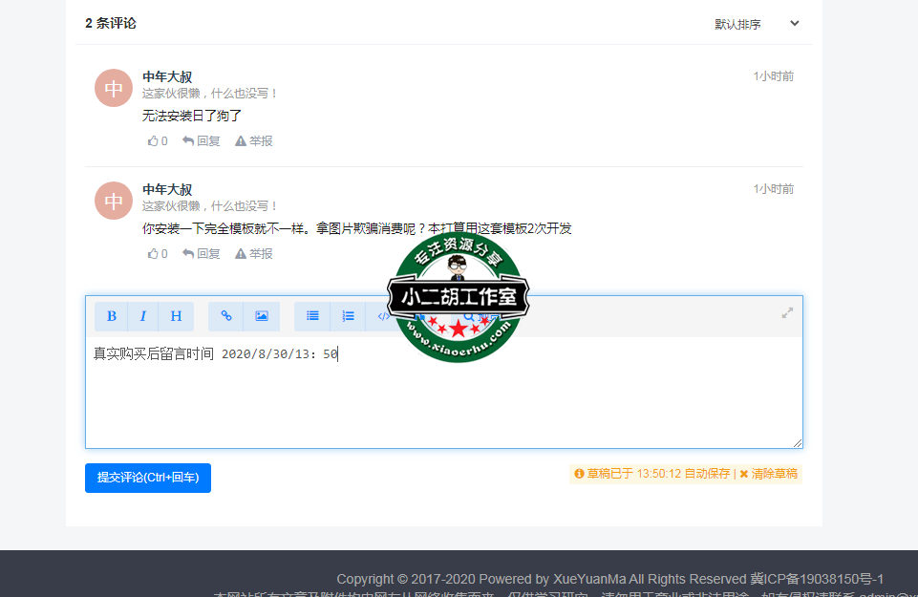This screenshot has width=918, height=597.
Task: Apply italic formatting in the comment editor
Action: click(143, 316)
